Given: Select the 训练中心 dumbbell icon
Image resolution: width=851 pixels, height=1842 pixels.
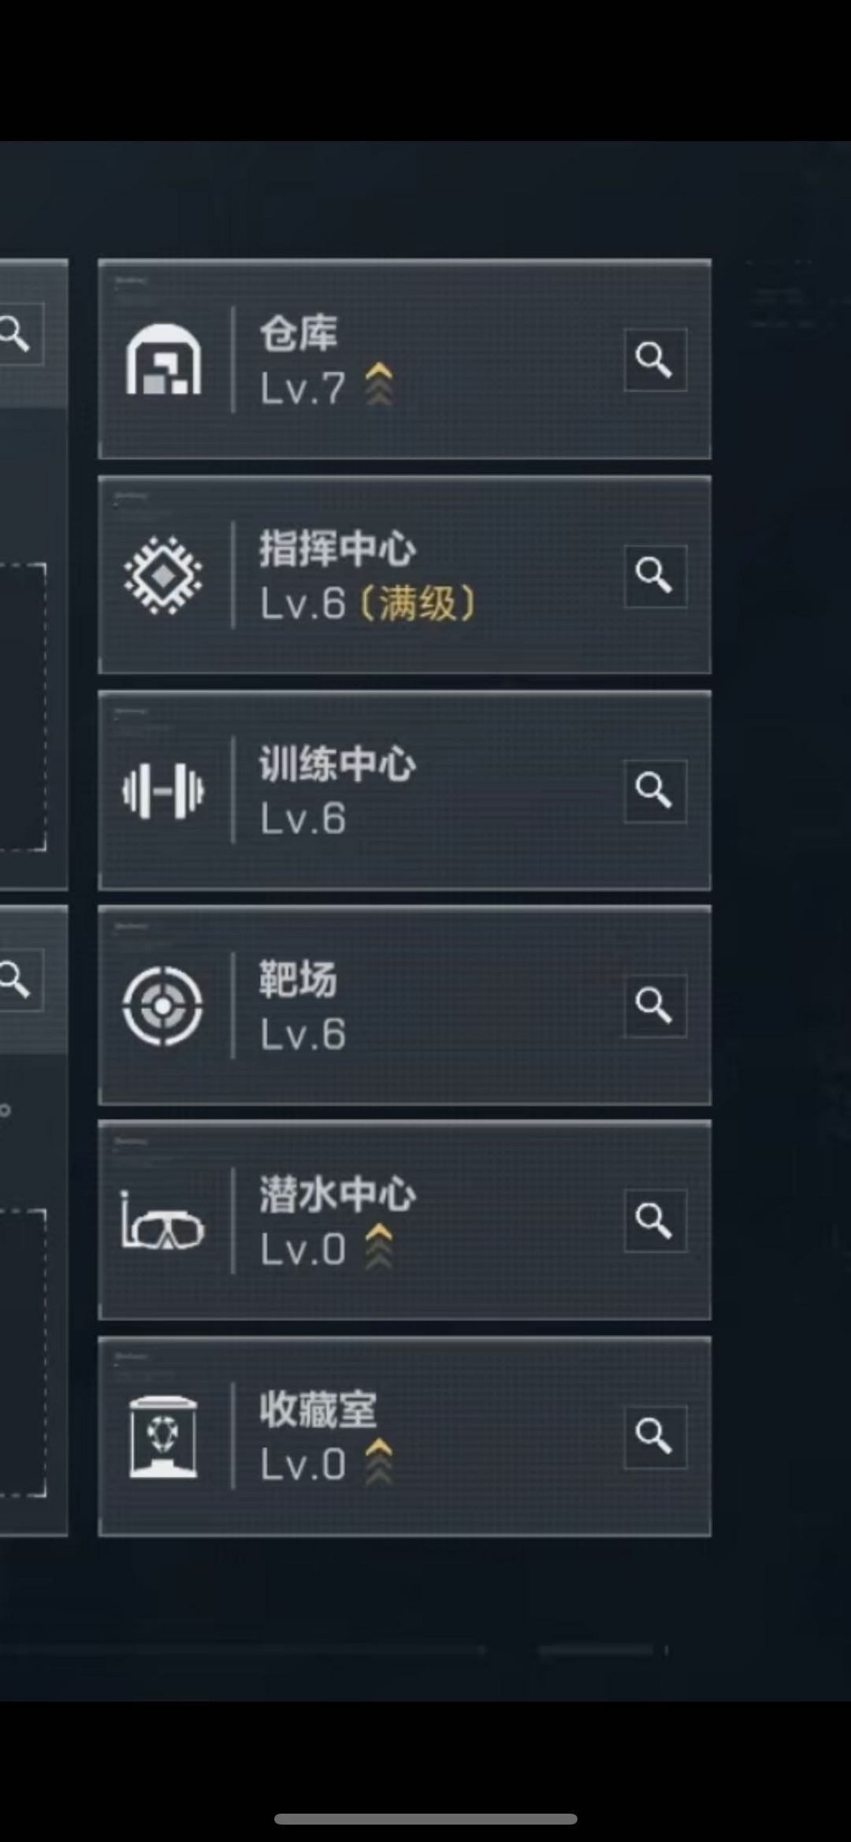Looking at the screenshot, I should click(x=163, y=791).
